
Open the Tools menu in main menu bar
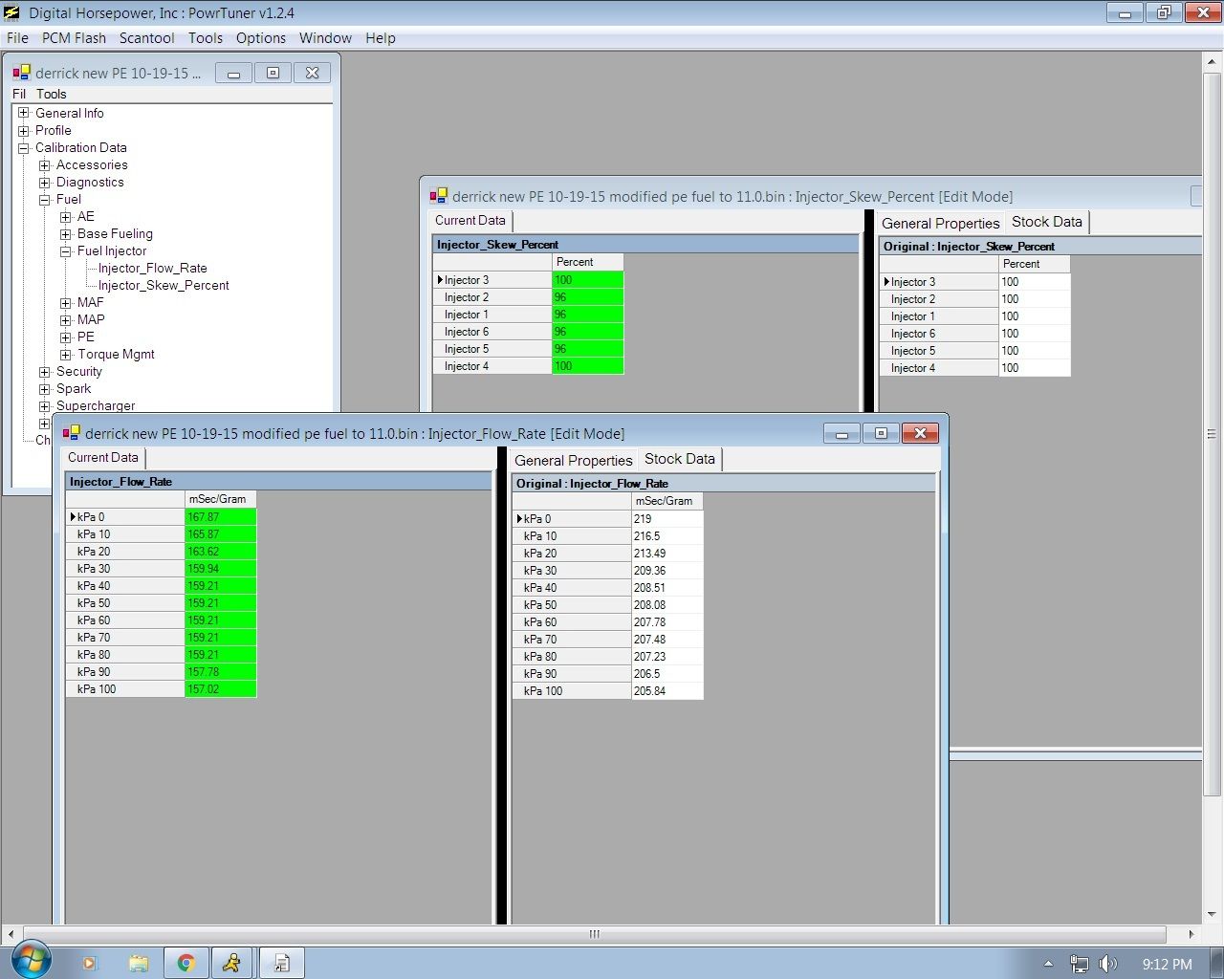point(205,38)
